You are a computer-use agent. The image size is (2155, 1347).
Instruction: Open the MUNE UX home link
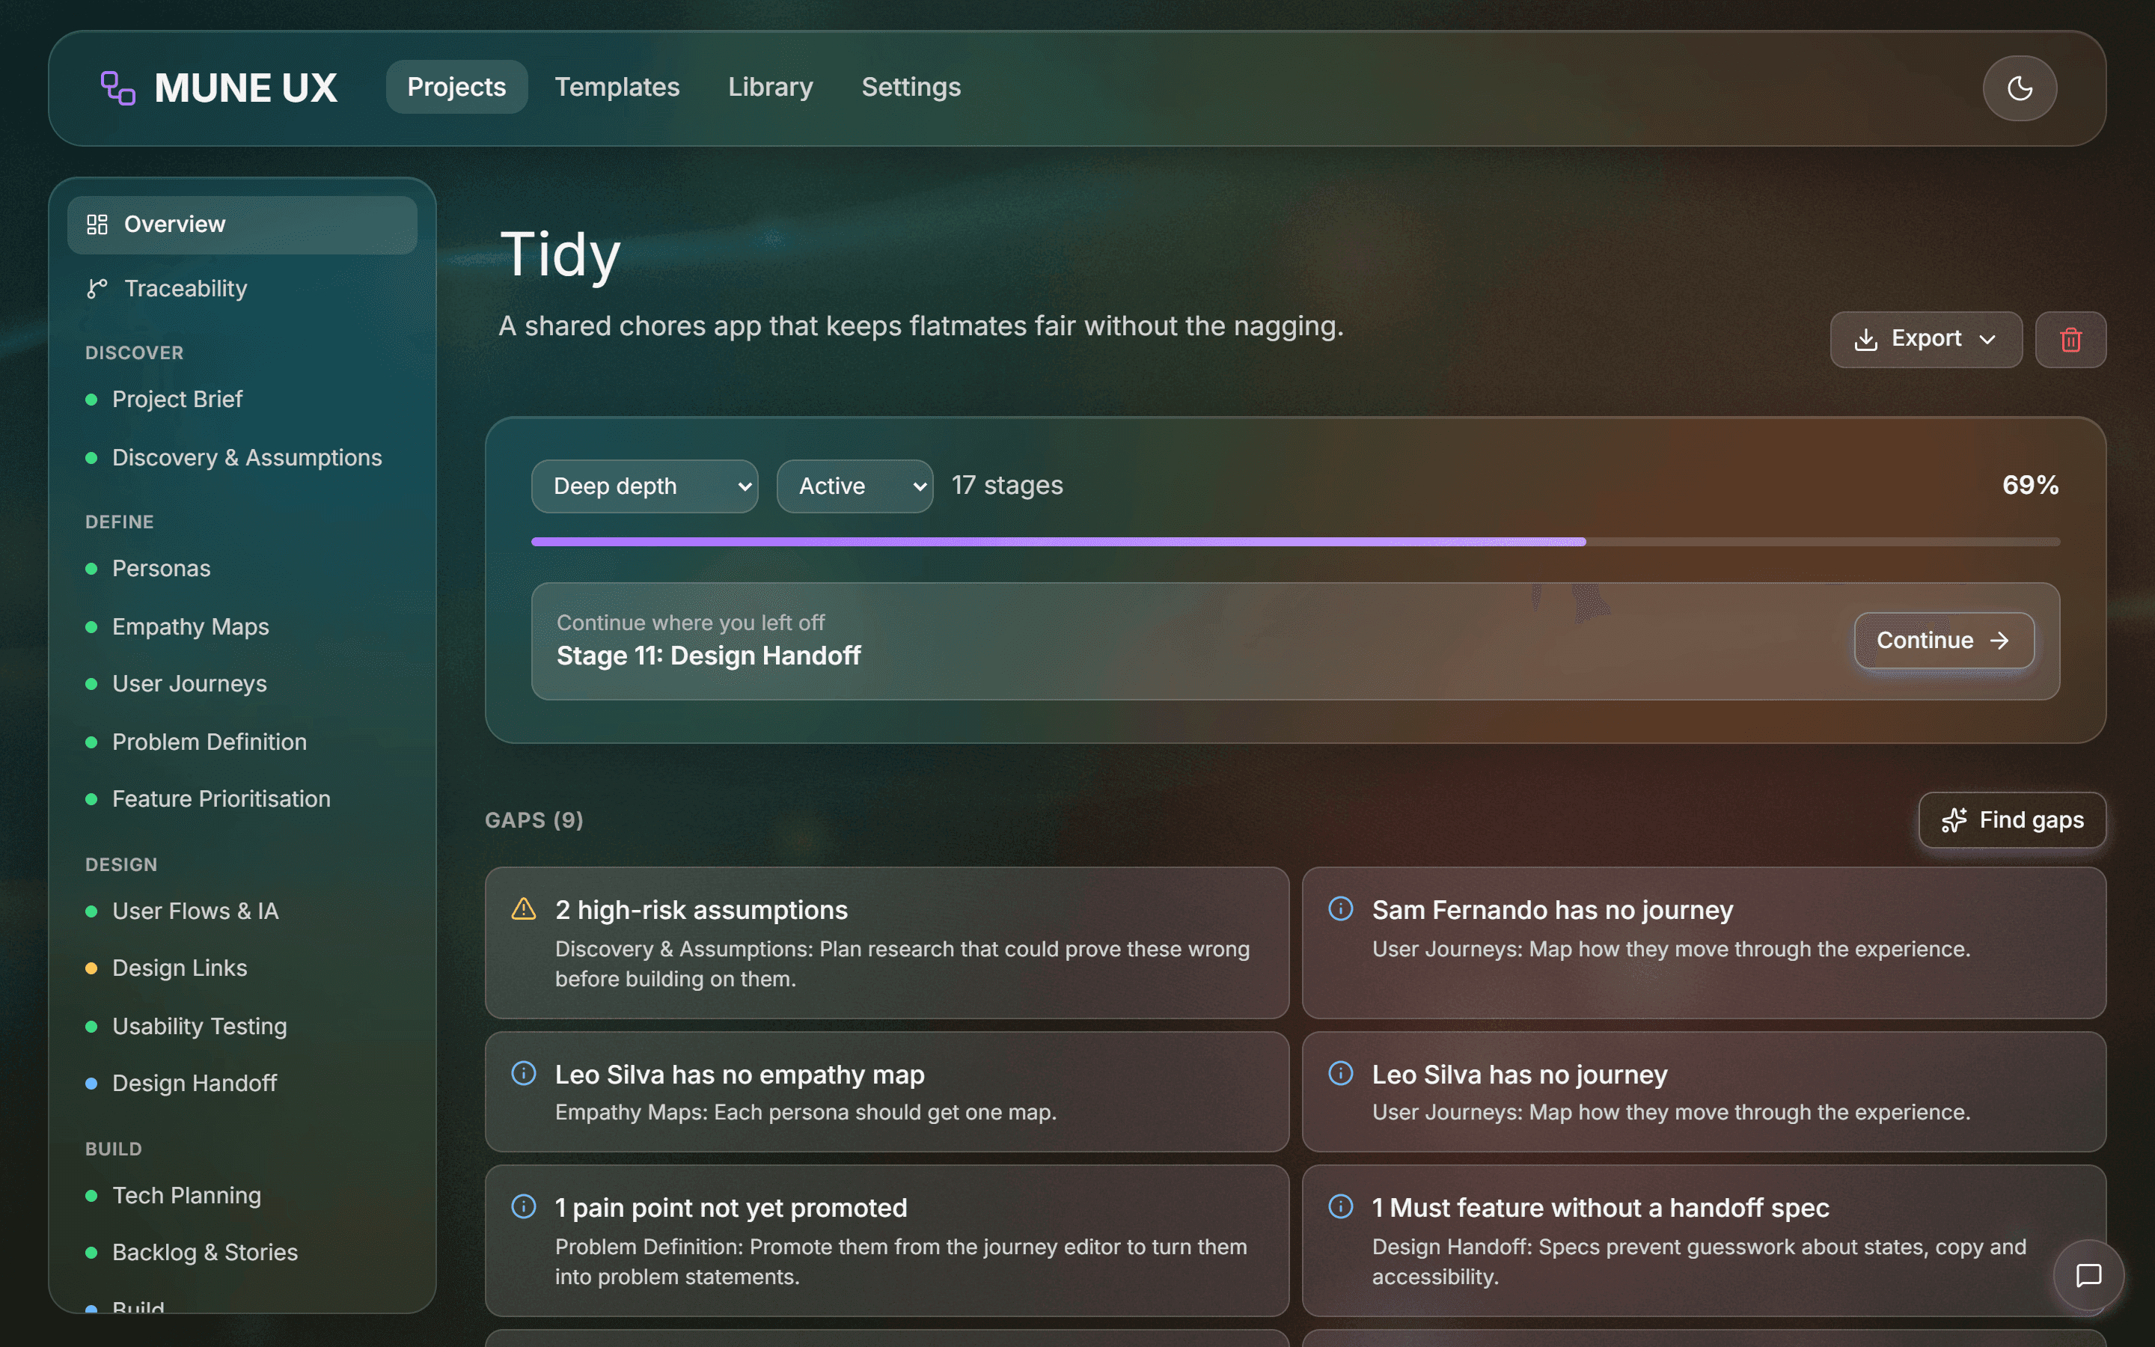(219, 88)
